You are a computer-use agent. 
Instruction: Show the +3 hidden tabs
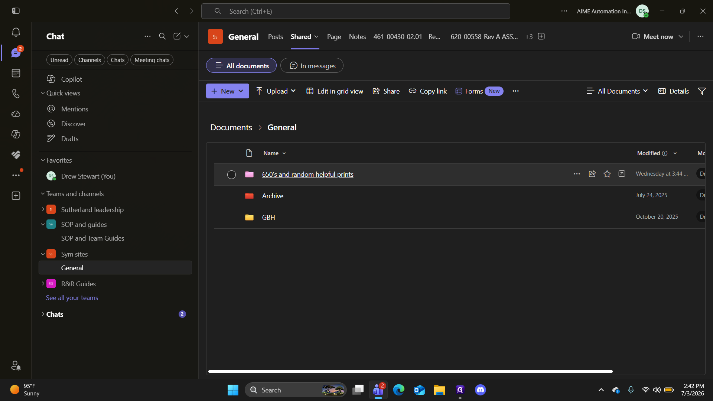(529, 36)
